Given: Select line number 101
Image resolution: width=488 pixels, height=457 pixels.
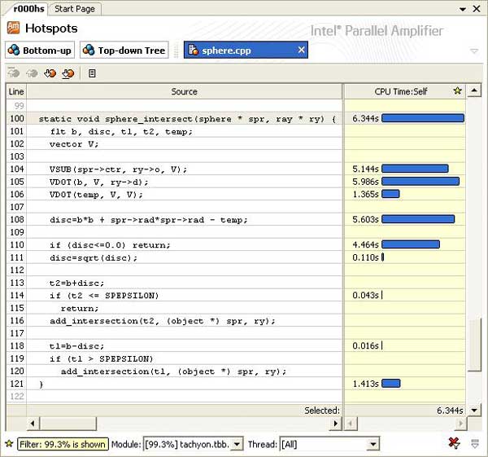Looking at the screenshot, I should [x=17, y=131].
